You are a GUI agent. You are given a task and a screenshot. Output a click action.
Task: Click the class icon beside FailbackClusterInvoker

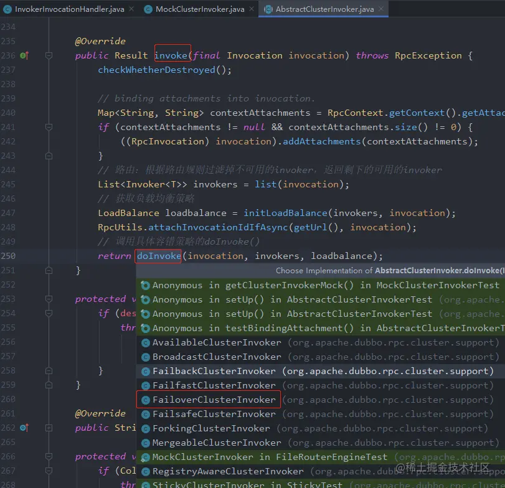click(x=146, y=372)
